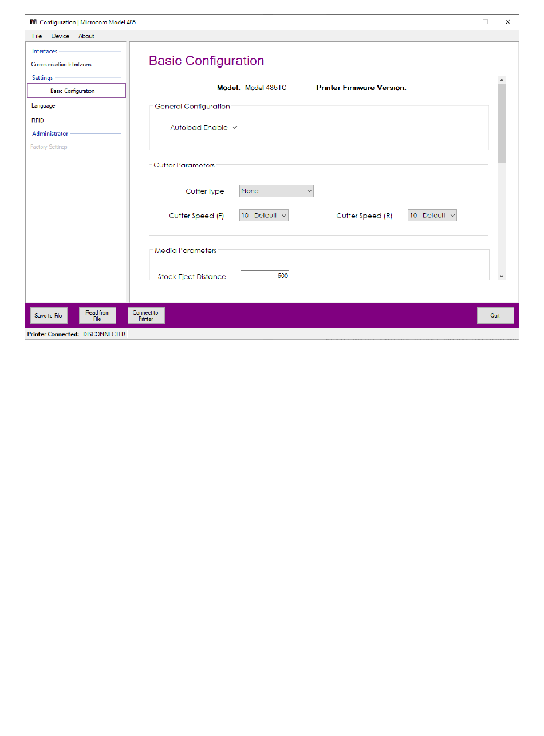Image resolution: width=544 pixels, height=736 pixels.
Task: Toggle the Autoload Enable checkbox
Action: tap(235, 127)
